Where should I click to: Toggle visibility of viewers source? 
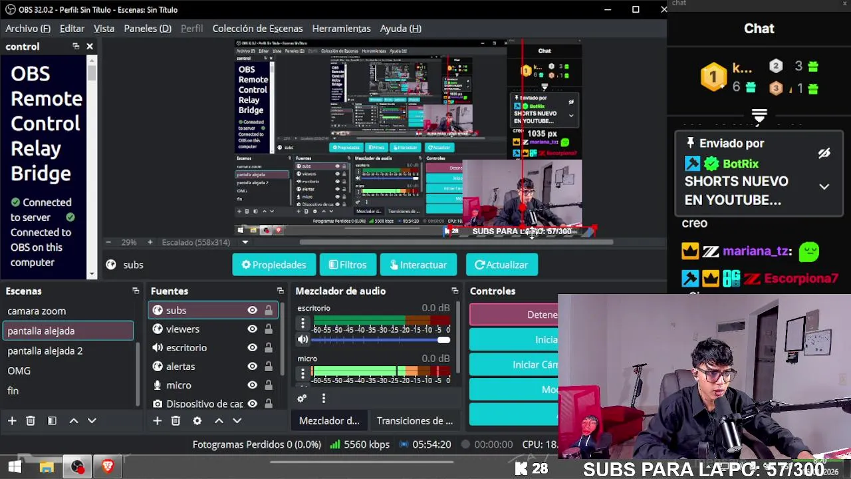click(252, 329)
